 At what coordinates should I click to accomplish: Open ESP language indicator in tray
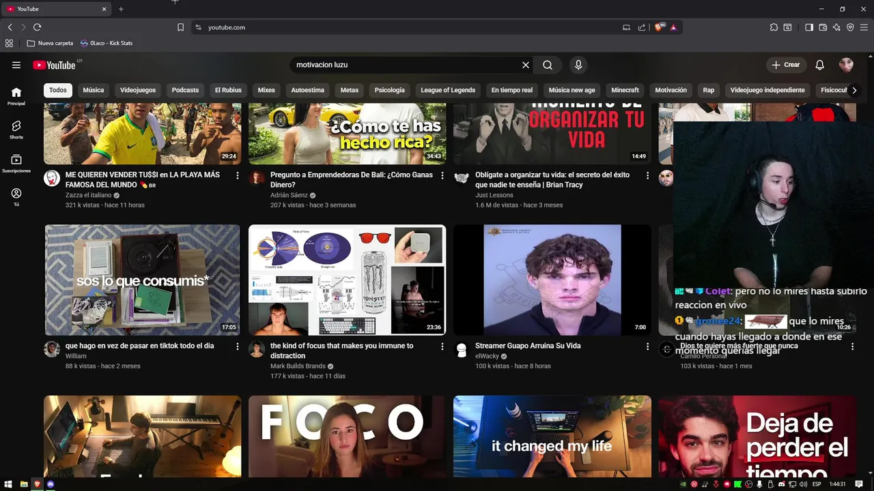[817, 484]
